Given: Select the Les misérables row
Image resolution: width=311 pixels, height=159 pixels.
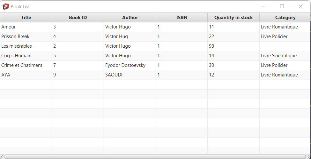Looking at the screenshot, I should tap(155, 46).
